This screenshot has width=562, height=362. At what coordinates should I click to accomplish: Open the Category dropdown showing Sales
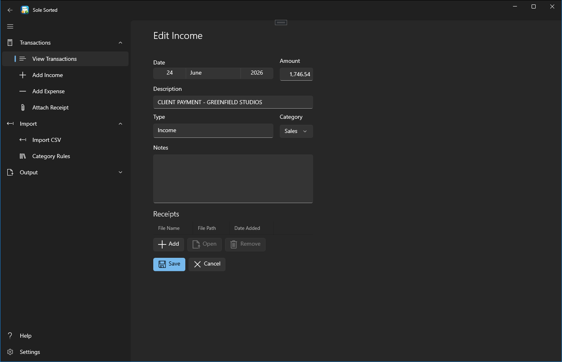click(x=296, y=131)
